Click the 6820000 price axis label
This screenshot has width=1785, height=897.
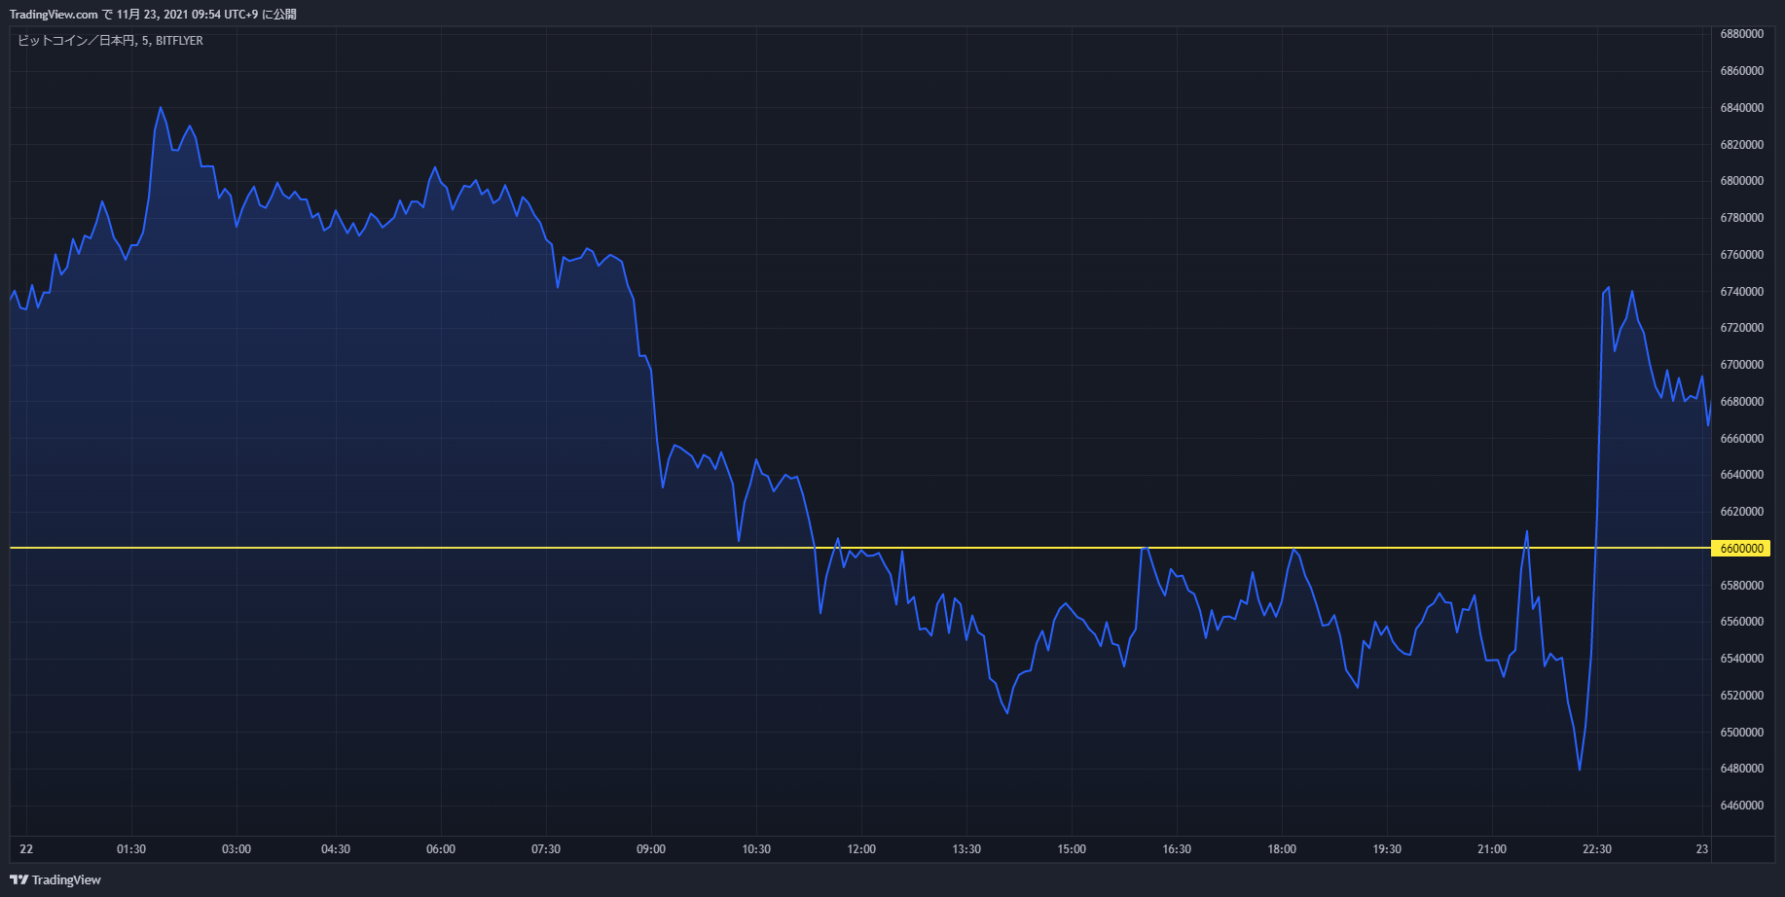1741,145
